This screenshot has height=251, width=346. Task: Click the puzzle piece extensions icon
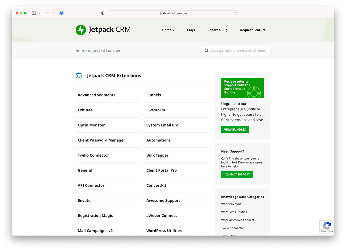click(x=79, y=75)
